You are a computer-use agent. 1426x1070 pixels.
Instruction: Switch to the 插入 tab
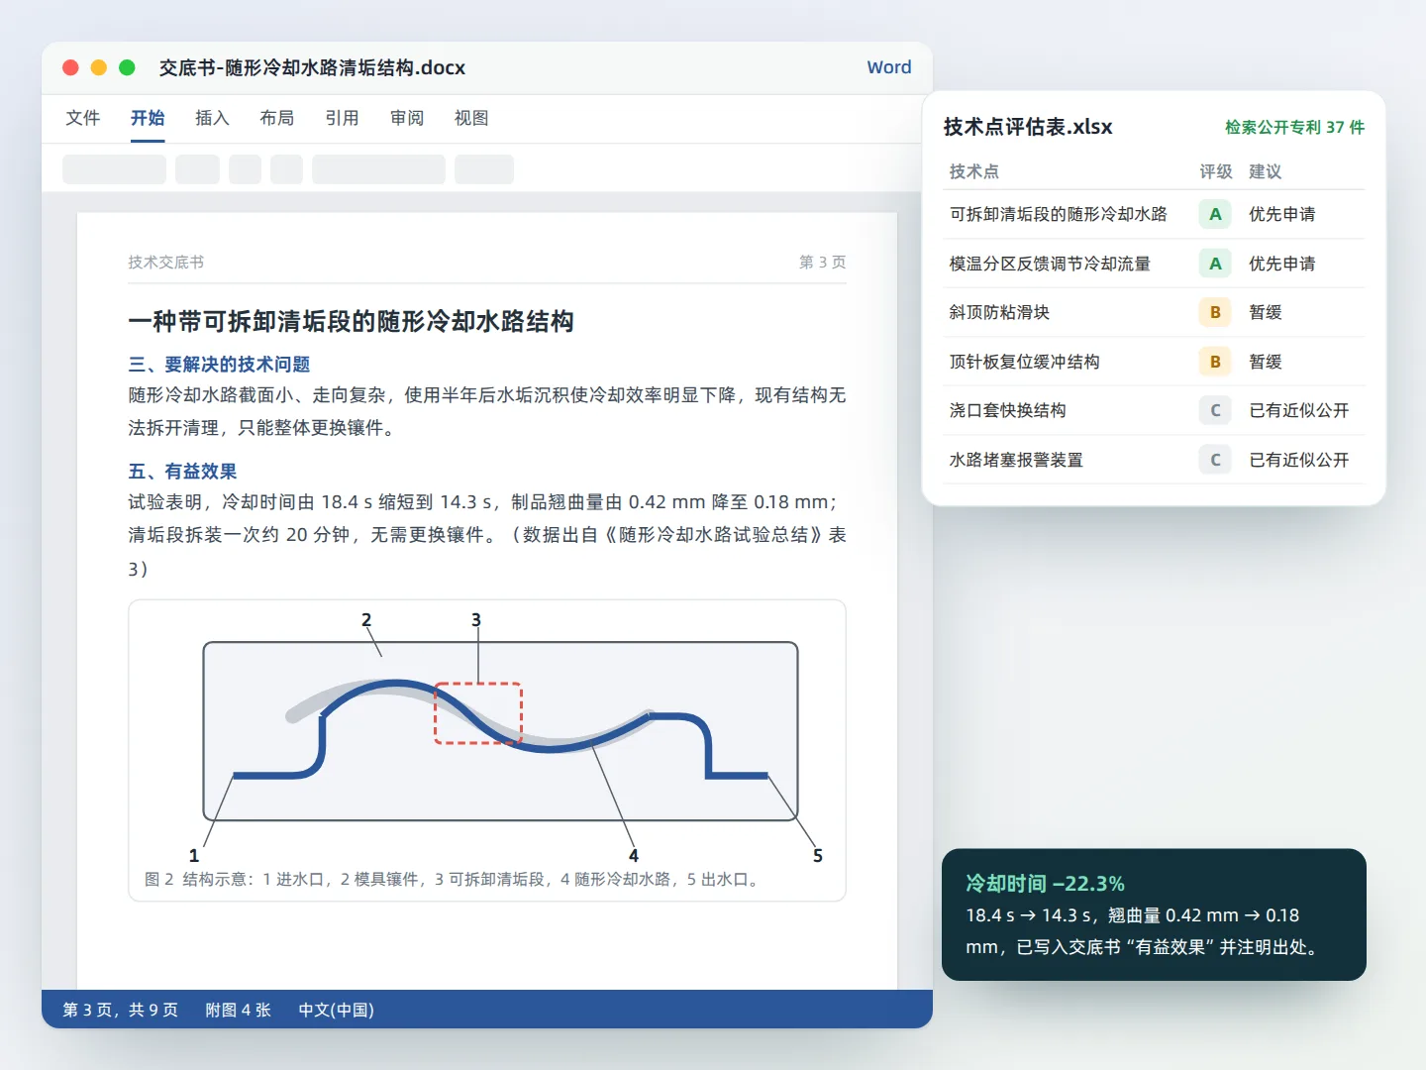click(212, 118)
